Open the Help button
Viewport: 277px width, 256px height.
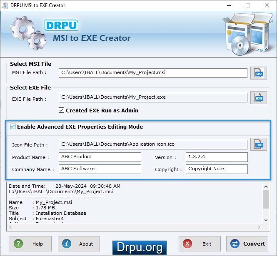coord(30,244)
